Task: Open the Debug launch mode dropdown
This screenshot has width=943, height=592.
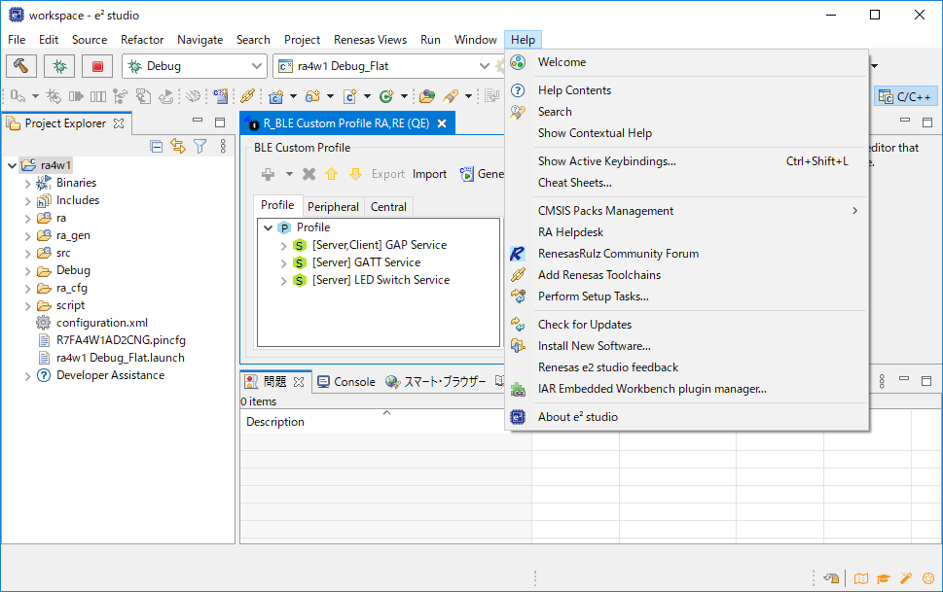Action: [256, 66]
